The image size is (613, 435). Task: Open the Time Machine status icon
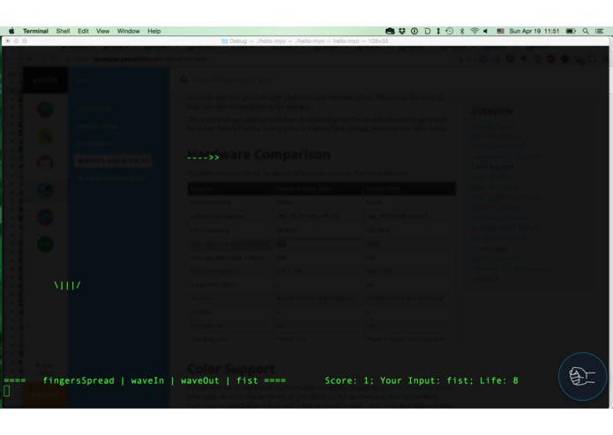(450, 31)
